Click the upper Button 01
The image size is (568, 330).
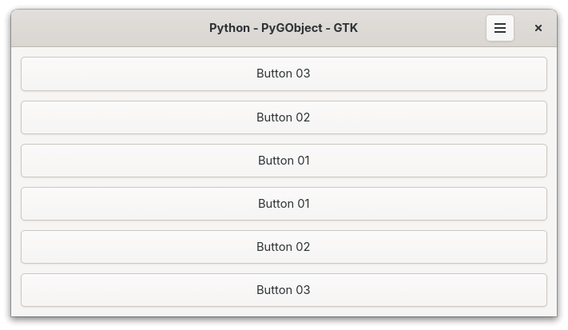click(x=284, y=161)
